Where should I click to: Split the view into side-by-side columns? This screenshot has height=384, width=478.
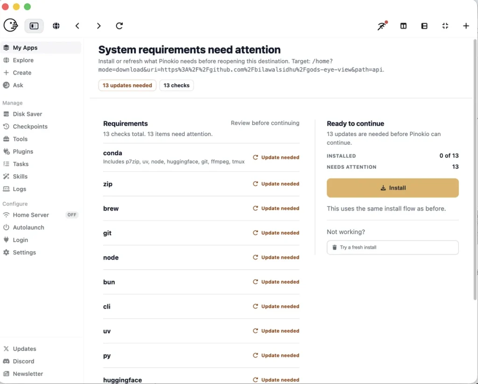point(403,26)
